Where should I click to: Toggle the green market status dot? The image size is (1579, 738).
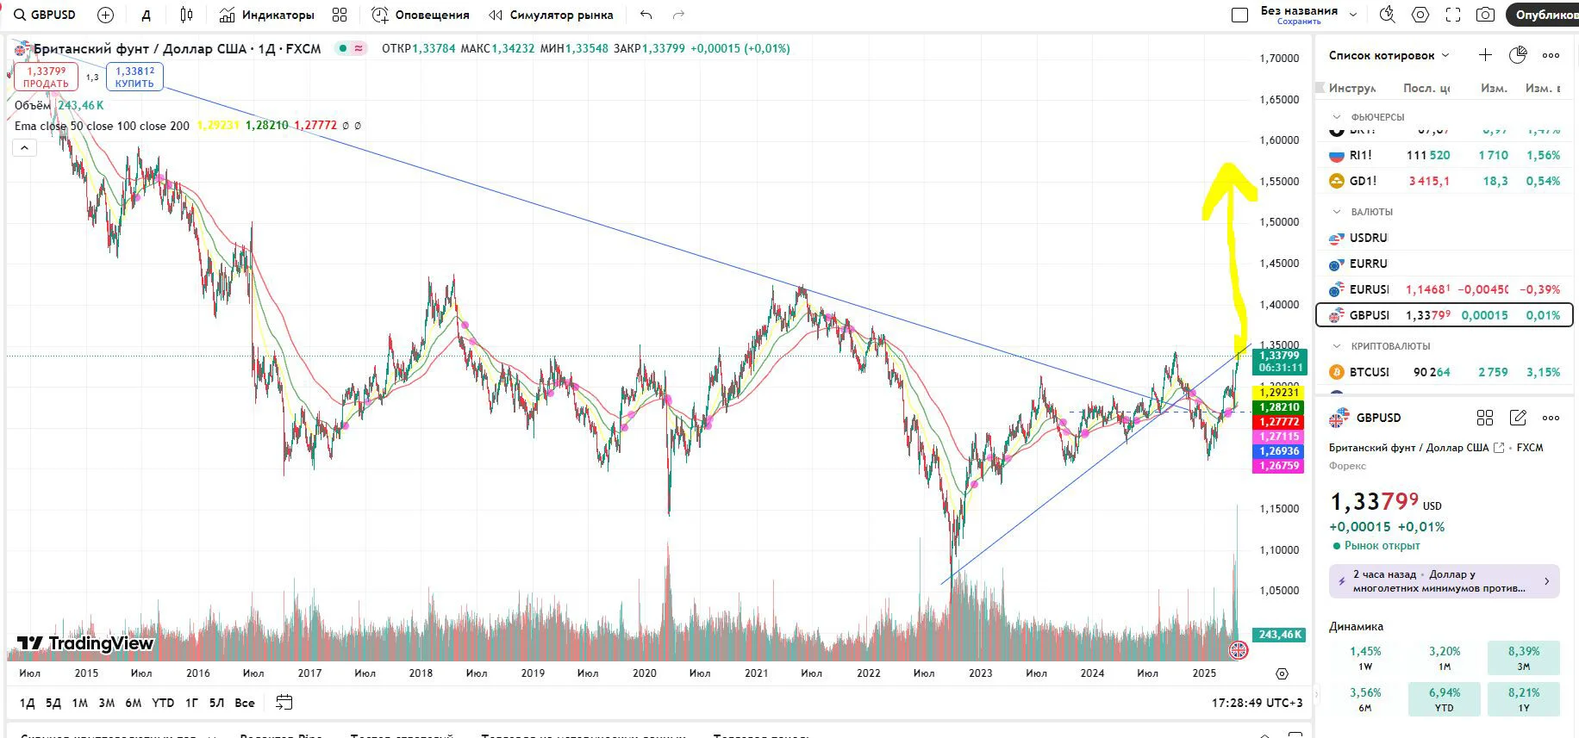343,48
